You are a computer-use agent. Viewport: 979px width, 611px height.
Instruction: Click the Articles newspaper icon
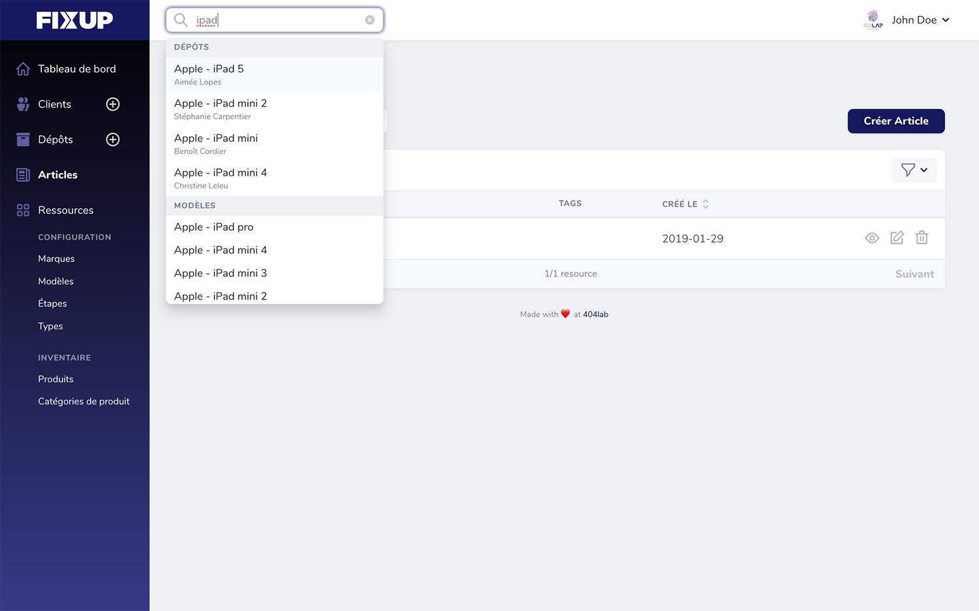point(23,175)
